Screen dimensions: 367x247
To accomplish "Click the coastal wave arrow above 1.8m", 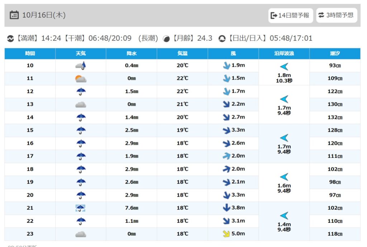I will 284,66.
